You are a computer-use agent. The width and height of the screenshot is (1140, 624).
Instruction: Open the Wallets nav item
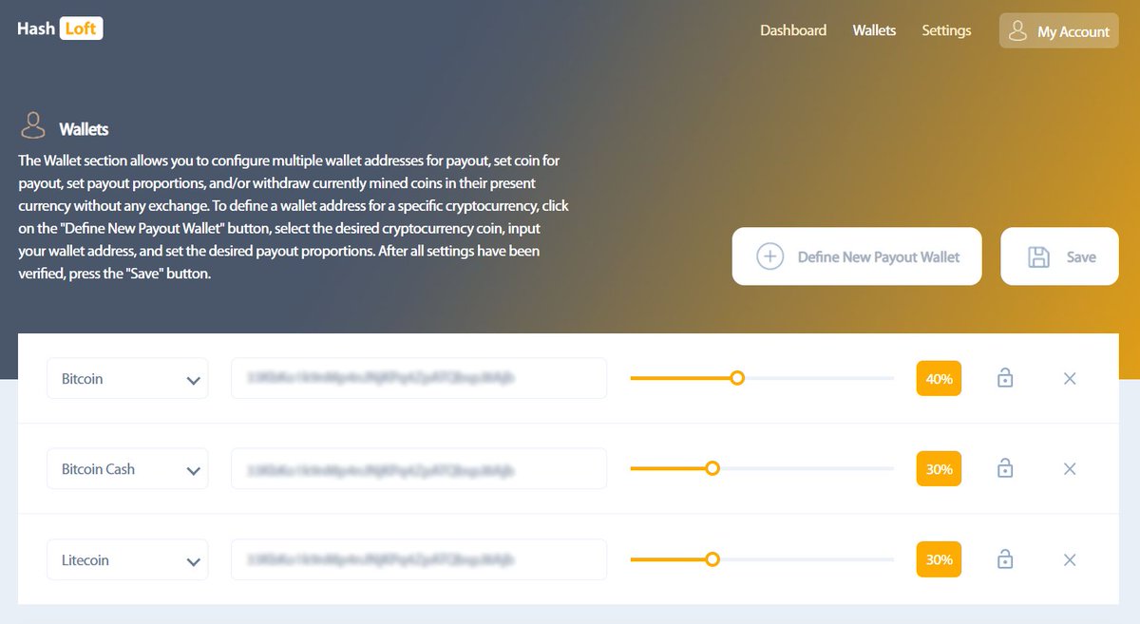tap(874, 30)
